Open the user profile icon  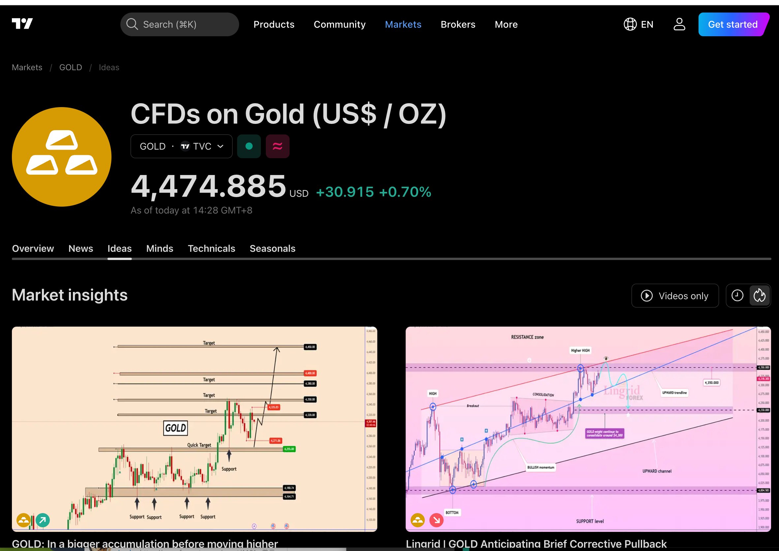click(679, 24)
